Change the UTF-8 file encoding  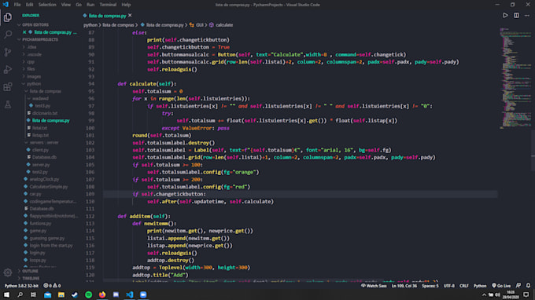click(x=449, y=286)
